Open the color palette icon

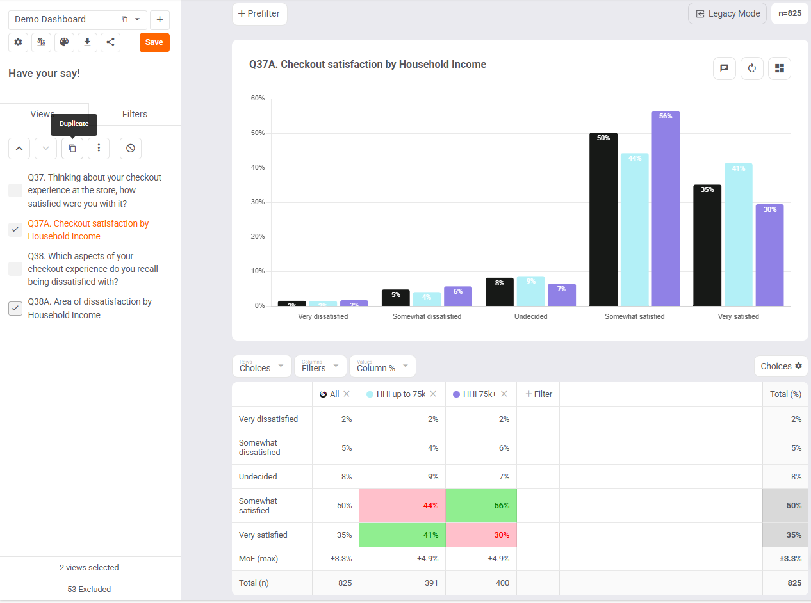pos(64,42)
